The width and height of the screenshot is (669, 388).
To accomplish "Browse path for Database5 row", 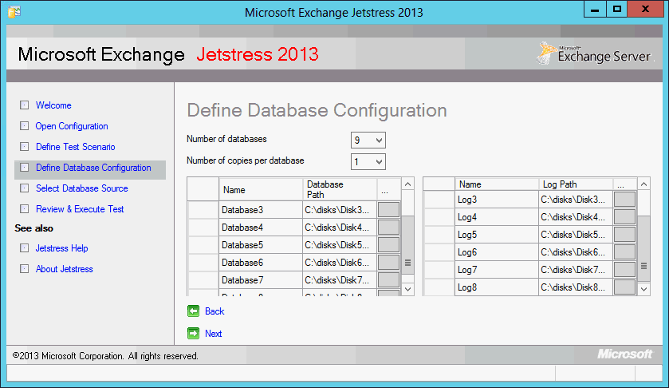I will tap(388, 245).
